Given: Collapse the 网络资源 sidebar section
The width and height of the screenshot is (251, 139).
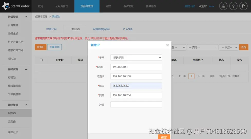Looking at the screenshot, I should (x=26, y=105).
